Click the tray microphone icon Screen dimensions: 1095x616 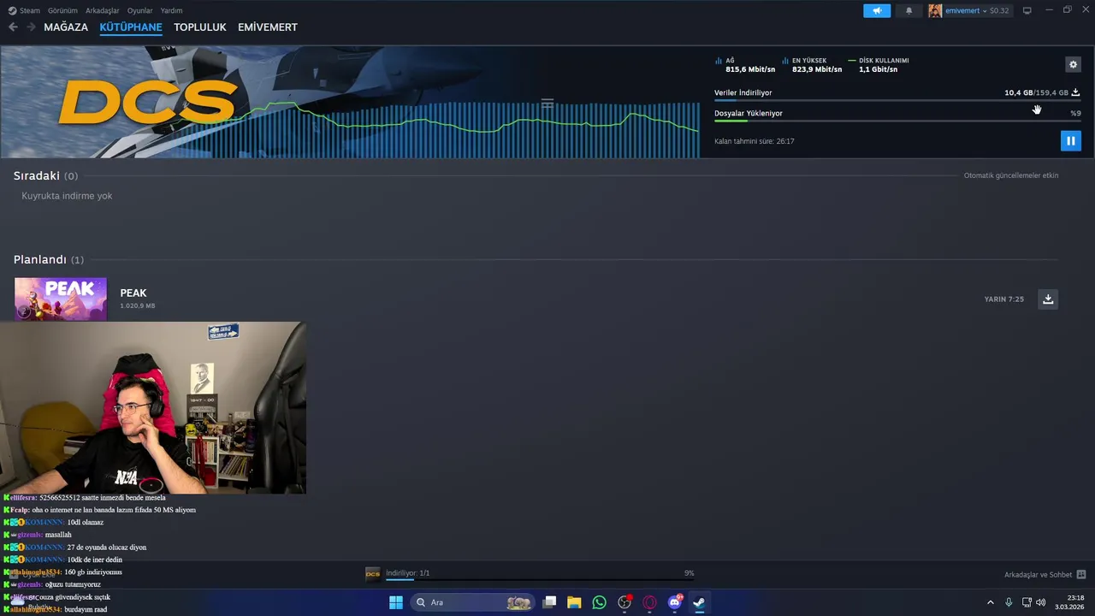(1009, 602)
